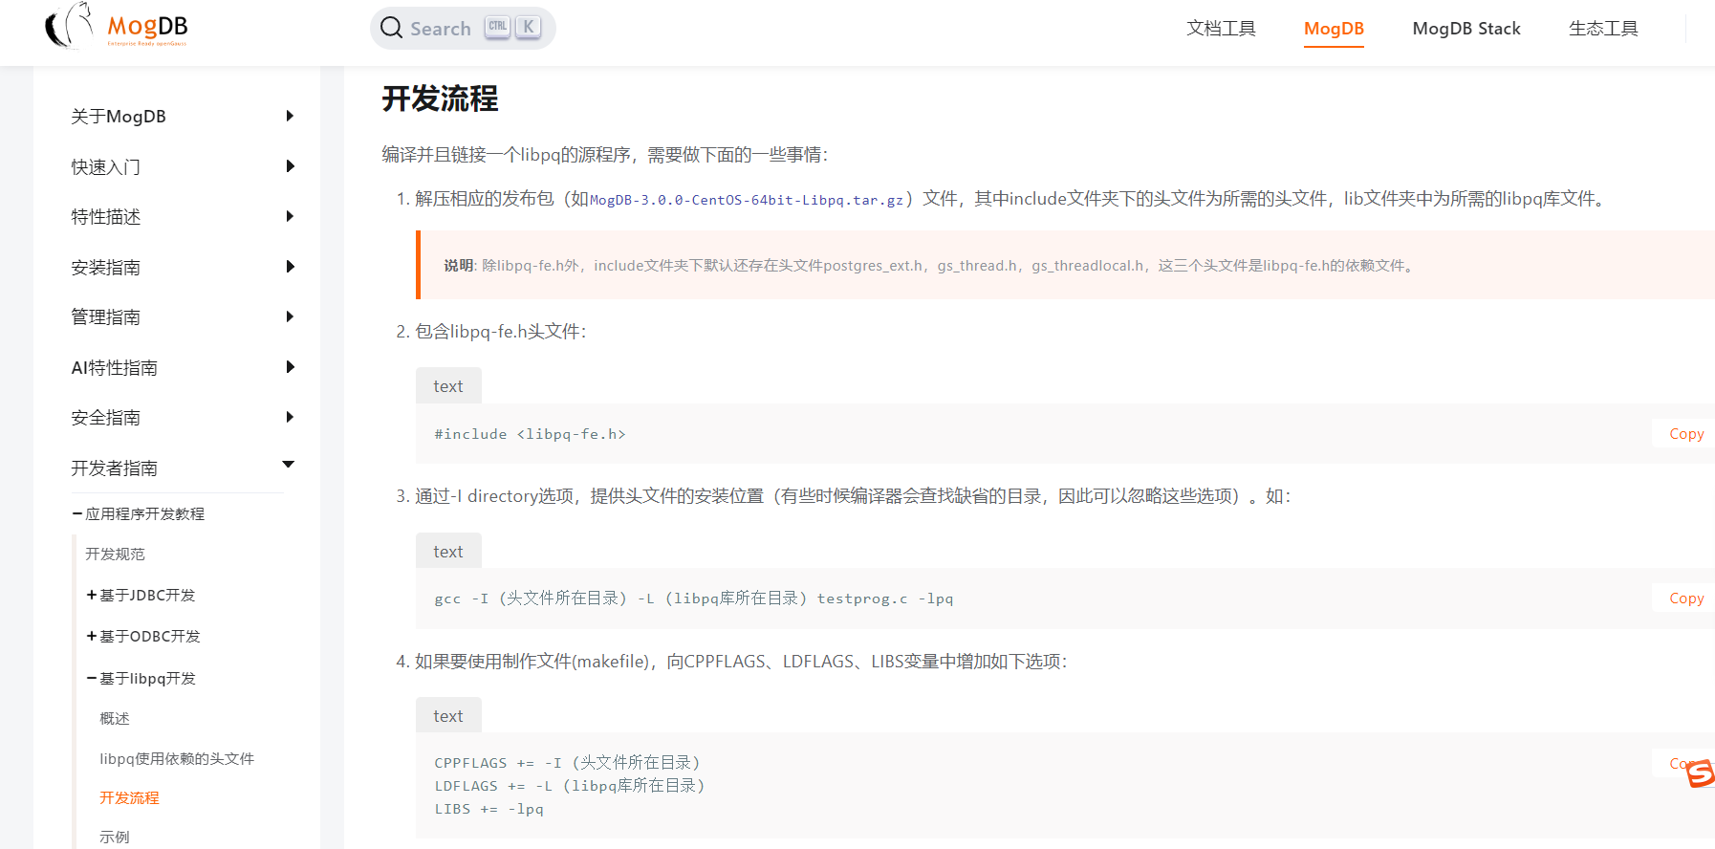Open the 开发规范 page link
This screenshot has height=849, width=1715.
click(x=115, y=555)
